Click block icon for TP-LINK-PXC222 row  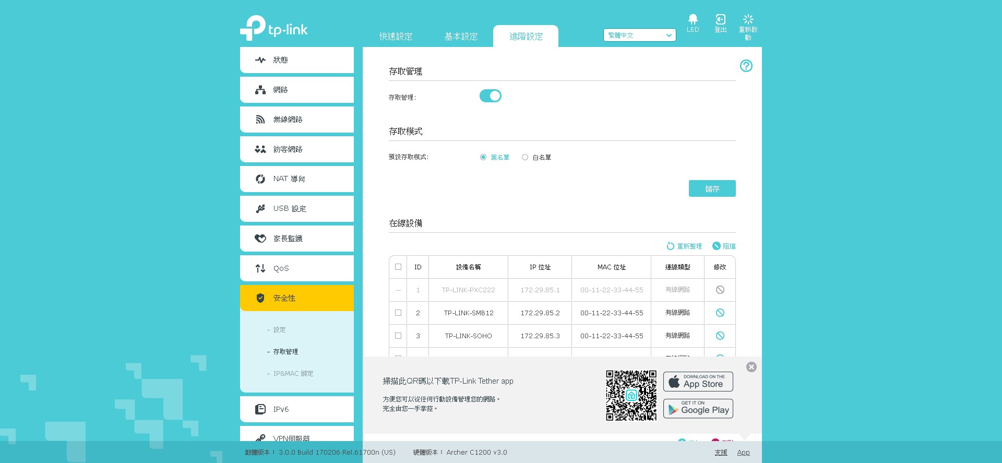point(720,290)
